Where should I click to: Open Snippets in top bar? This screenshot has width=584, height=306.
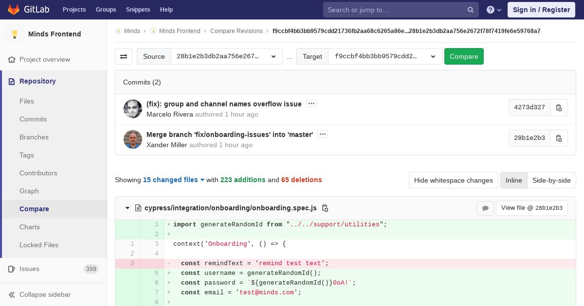(138, 10)
